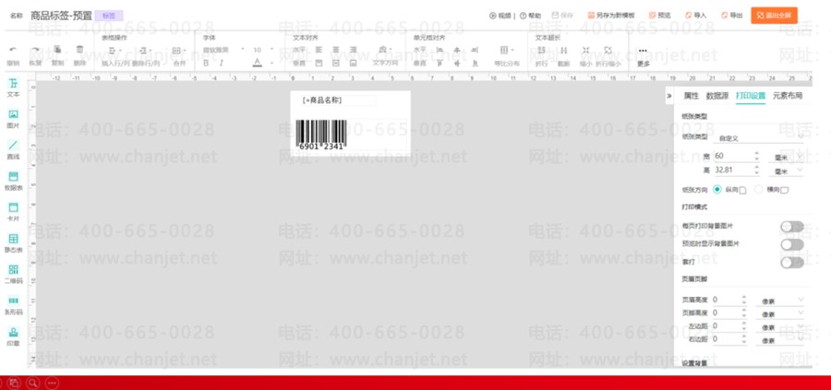The image size is (831, 390).
Task: Insert a 数据表 data table element
Action: click(13, 181)
